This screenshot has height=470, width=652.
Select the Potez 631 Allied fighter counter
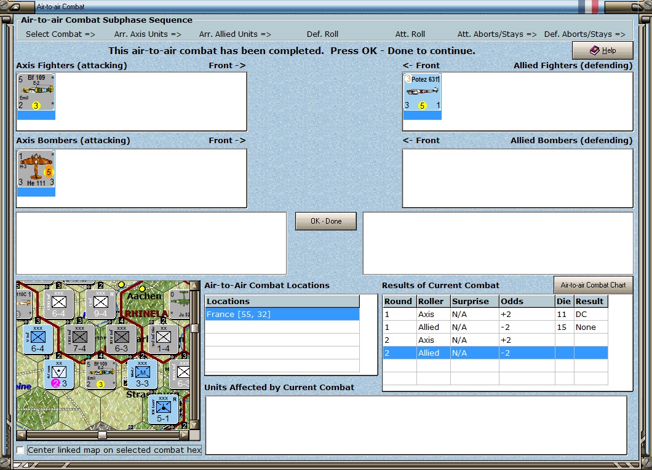click(423, 96)
